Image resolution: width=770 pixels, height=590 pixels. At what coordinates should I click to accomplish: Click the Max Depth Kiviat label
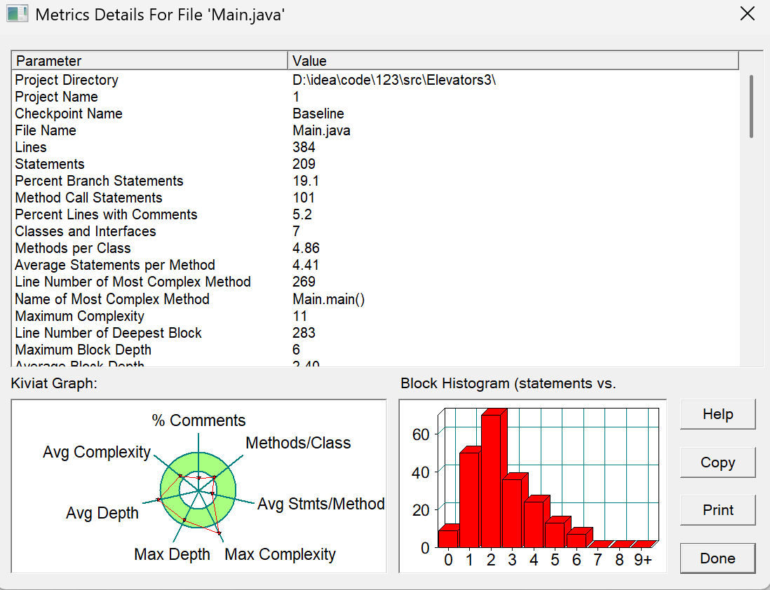pyautogui.click(x=172, y=554)
